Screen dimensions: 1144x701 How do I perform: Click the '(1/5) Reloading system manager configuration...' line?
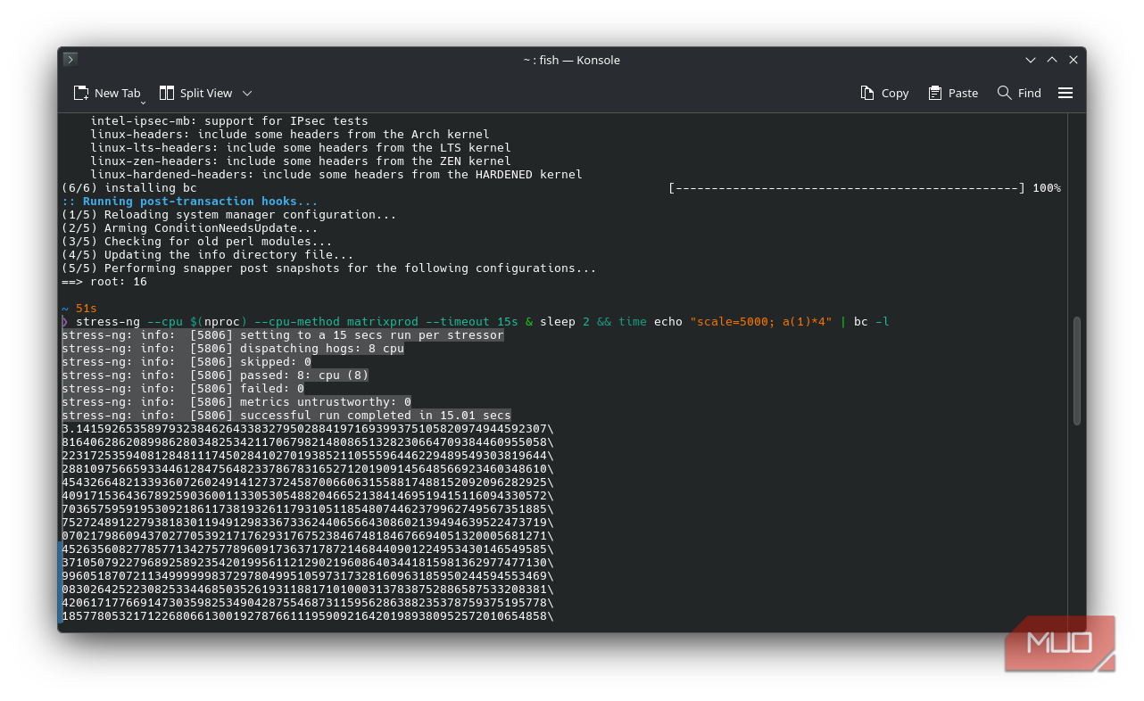pyautogui.click(x=229, y=214)
